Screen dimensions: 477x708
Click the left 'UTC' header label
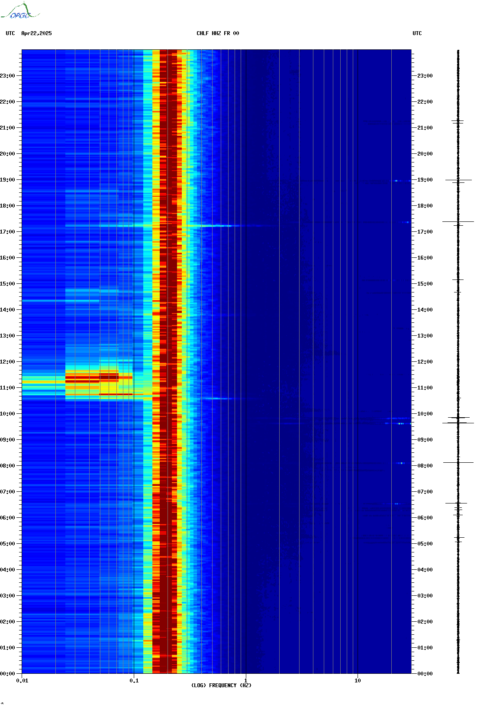(10, 33)
